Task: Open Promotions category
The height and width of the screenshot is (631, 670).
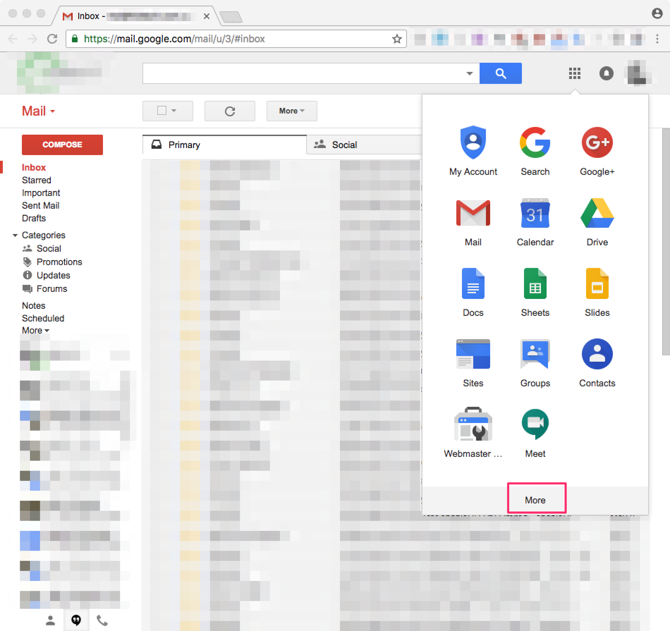Action: point(59,262)
